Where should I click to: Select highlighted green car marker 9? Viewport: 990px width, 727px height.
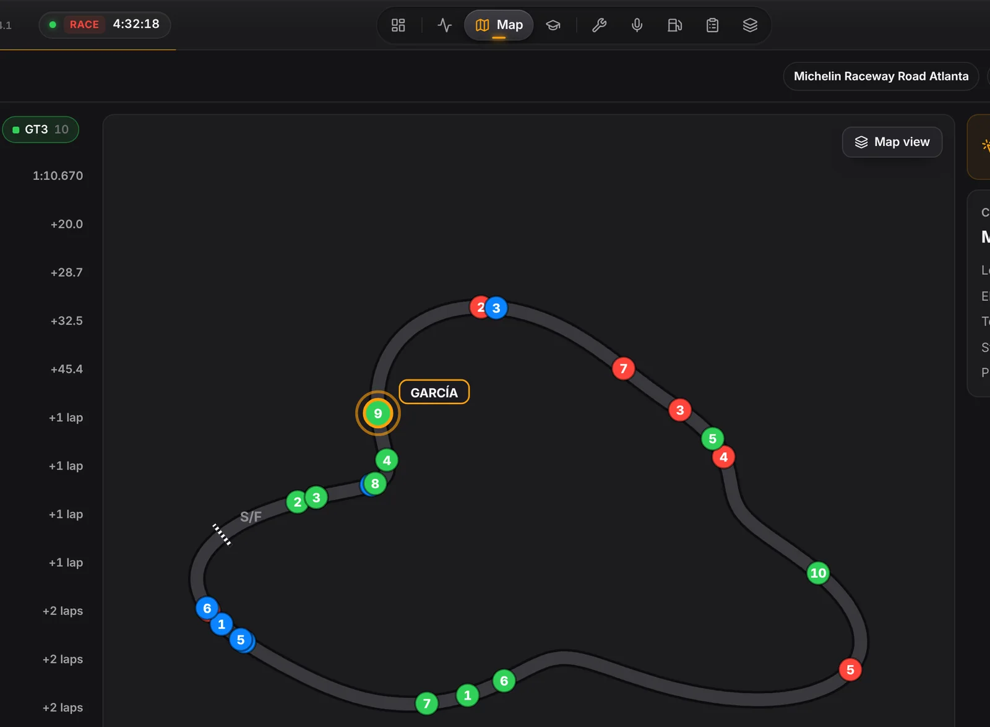coord(377,413)
